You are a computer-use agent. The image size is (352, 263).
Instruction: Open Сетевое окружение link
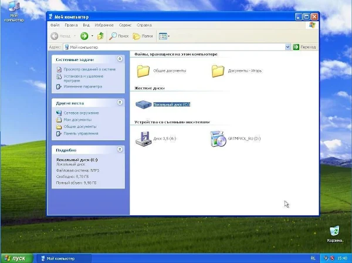click(x=82, y=113)
